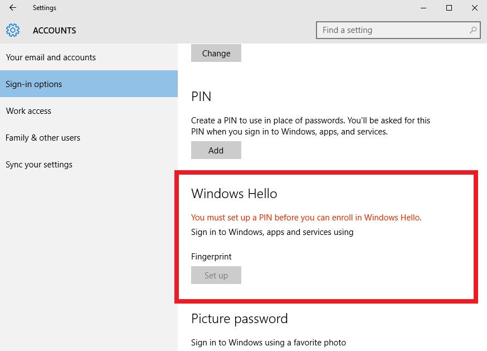This screenshot has height=351, width=487.
Task: Click the Fingerprint label
Action: click(211, 257)
